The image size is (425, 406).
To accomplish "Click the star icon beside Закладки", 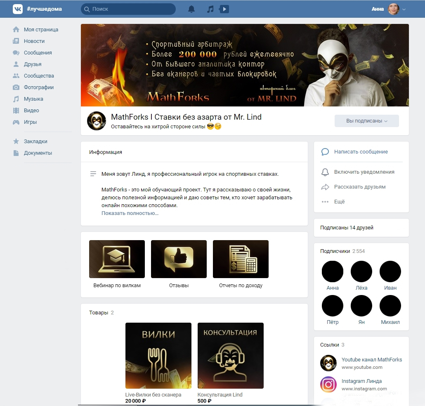I will coord(16,141).
